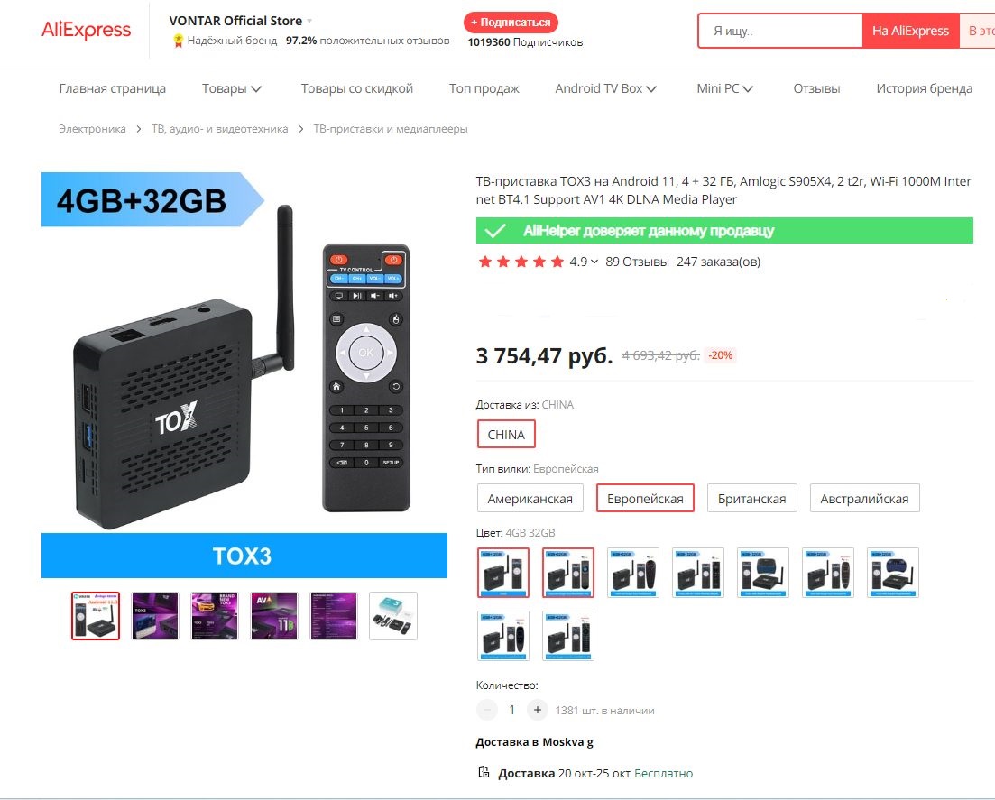Image resolution: width=995 pixels, height=800 pixels.
Task: Select the Американская plug type
Action: coord(530,499)
